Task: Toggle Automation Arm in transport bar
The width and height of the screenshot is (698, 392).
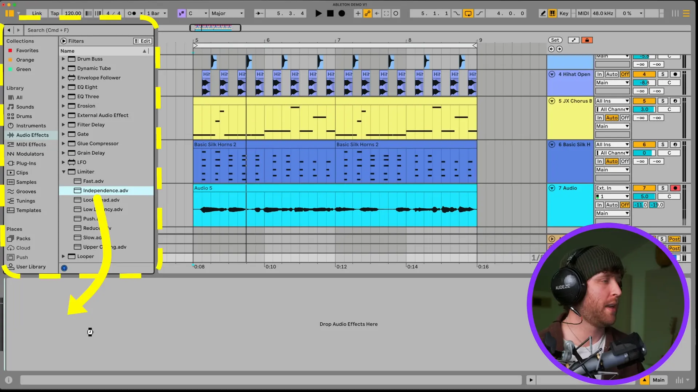Action: click(368, 13)
